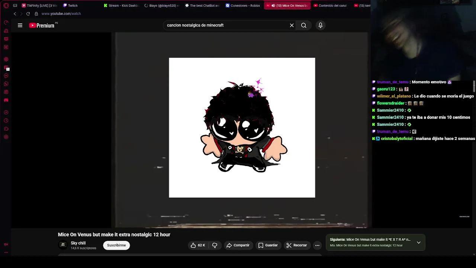This screenshot has height=268, width=476.
Task: Click the Sky chill channel avatar
Action: click(63, 245)
